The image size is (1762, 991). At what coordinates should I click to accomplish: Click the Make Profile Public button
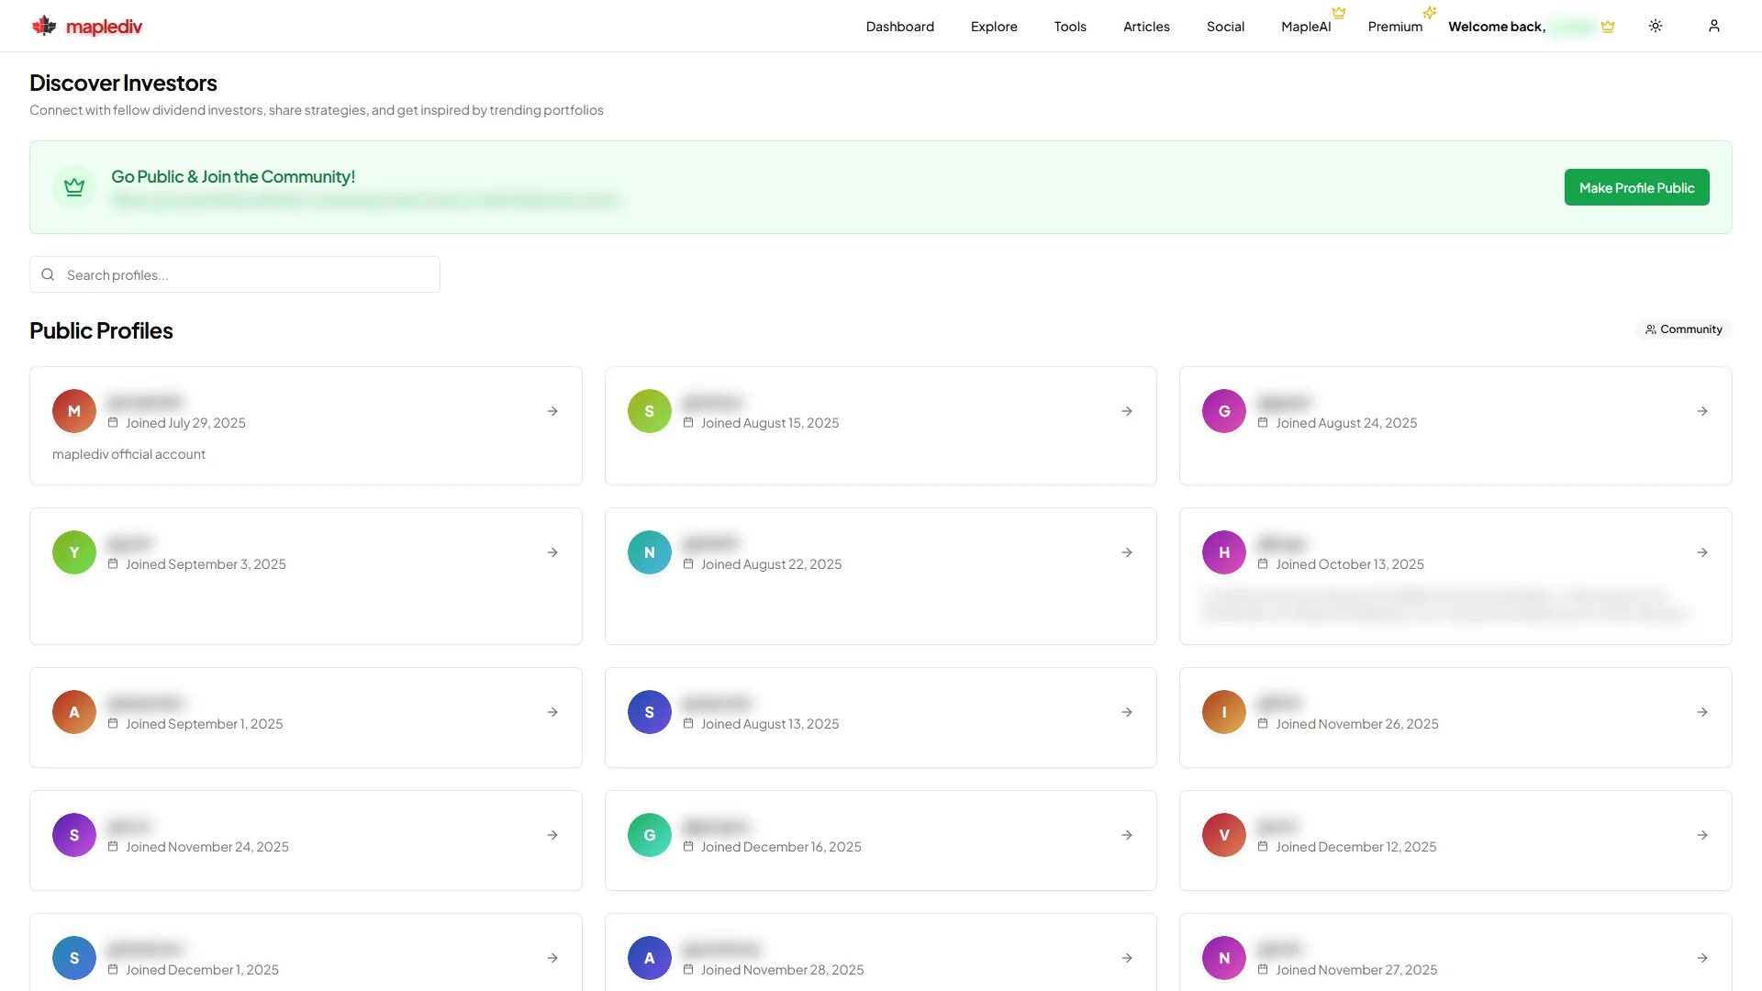tap(1636, 187)
